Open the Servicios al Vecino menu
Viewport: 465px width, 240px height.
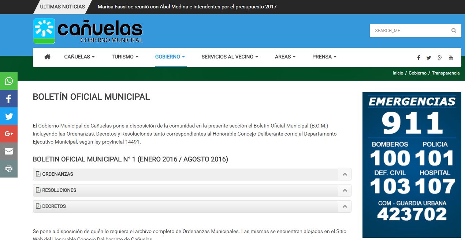(230, 57)
